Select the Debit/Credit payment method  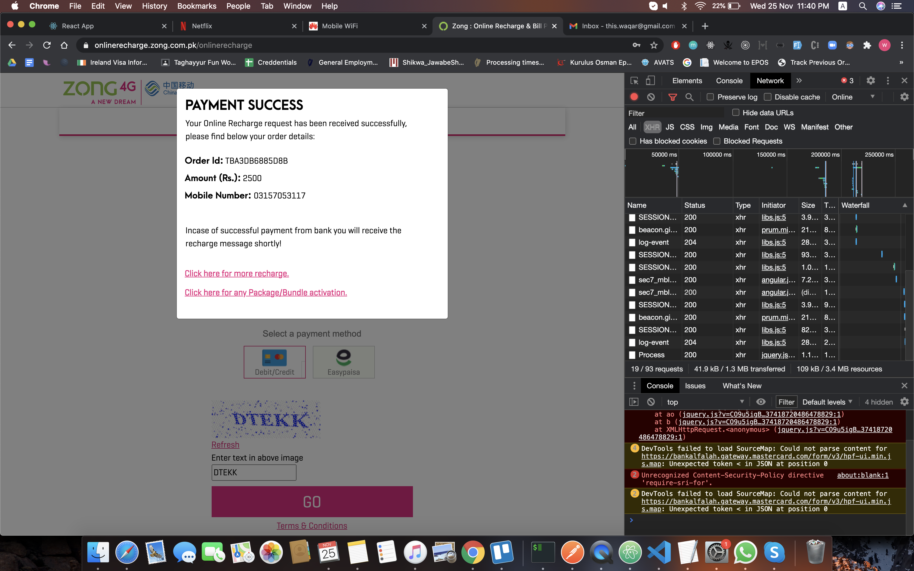click(x=274, y=362)
